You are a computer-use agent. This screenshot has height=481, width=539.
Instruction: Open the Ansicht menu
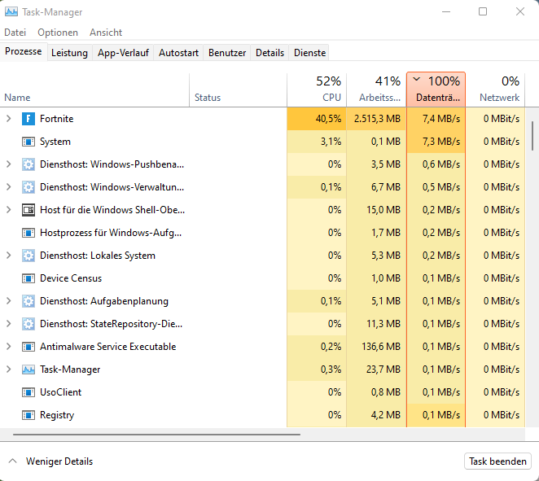pos(106,33)
